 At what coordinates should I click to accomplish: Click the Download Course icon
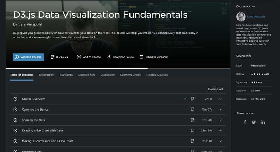click(x=109, y=57)
